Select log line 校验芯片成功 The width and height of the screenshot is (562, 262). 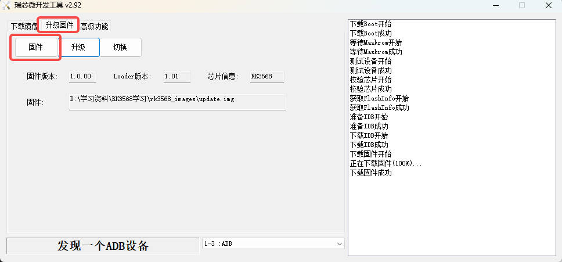coord(370,89)
